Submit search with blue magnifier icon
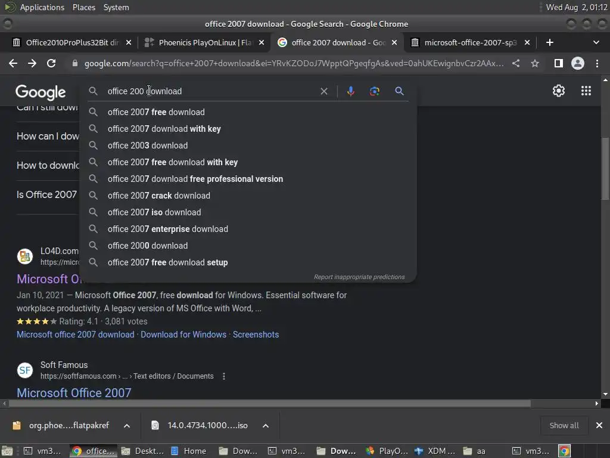The image size is (610, 458). coord(399,91)
